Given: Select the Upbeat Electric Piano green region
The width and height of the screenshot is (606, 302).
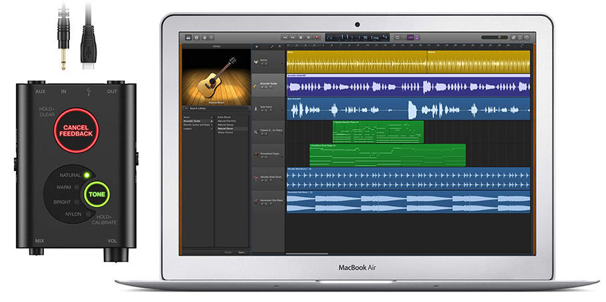Looking at the screenshot, I should click(378, 132).
